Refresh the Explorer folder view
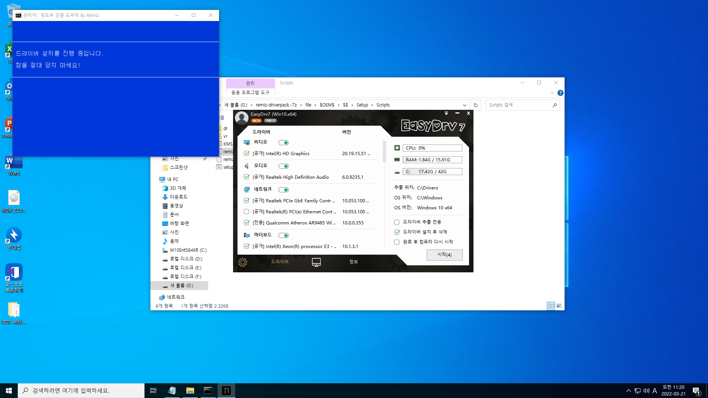 (x=476, y=105)
